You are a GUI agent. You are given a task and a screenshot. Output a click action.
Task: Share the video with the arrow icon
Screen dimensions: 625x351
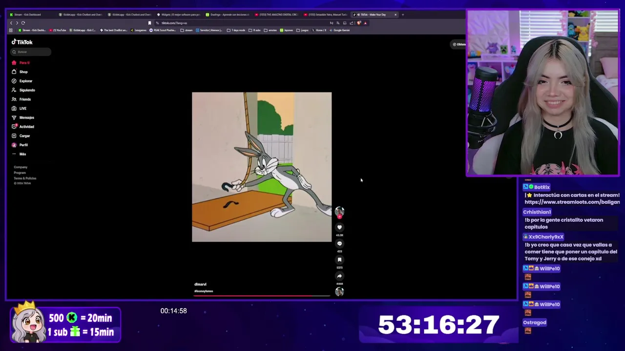click(339, 276)
